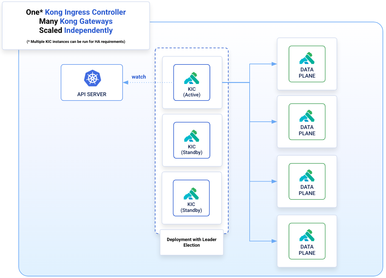
Task: Click the Kong logo in the bottommost DATA PLANE box
Action: coord(307,236)
